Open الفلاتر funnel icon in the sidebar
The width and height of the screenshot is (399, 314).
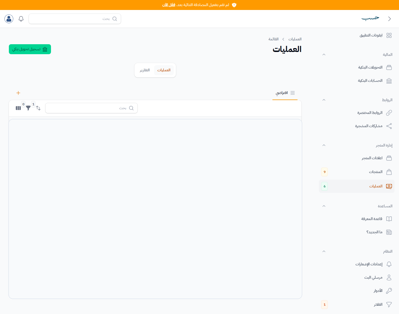(x=389, y=305)
